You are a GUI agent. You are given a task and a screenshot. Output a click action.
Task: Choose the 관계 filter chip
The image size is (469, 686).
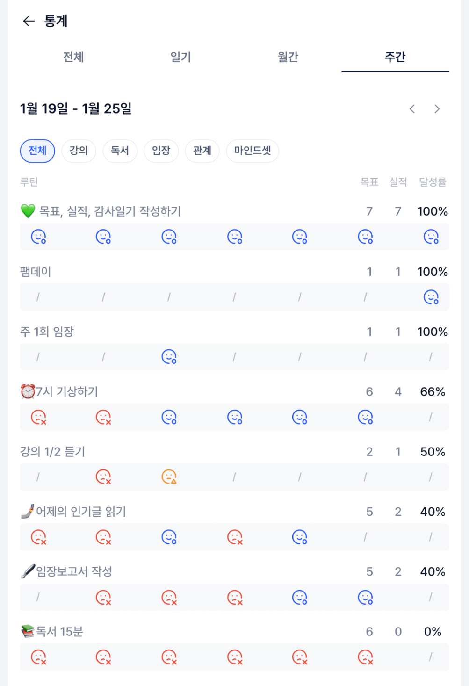click(x=202, y=151)
